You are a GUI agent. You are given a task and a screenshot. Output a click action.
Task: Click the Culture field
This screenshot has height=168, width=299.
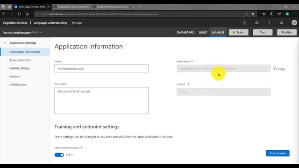click(x=224, y=92)
